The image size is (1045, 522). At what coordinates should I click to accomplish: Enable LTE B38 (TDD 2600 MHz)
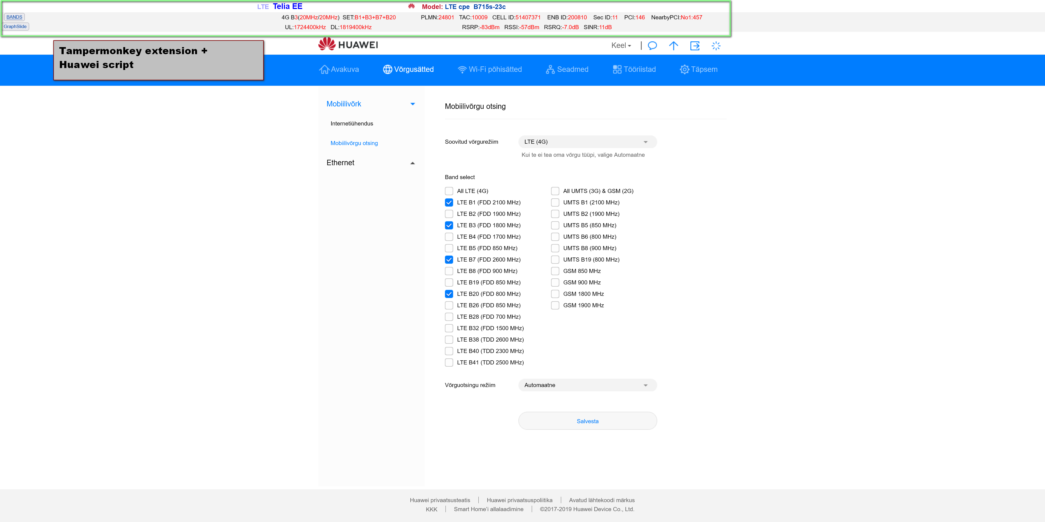(449, 339)
